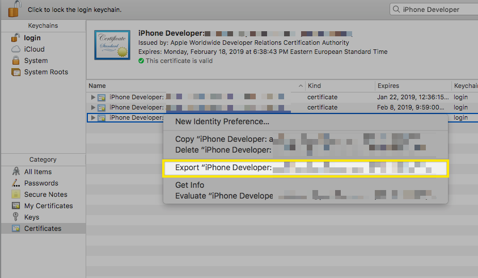Click the My Certificates category icon
This screenshot has height=278, width=478.
pos(16,206)
